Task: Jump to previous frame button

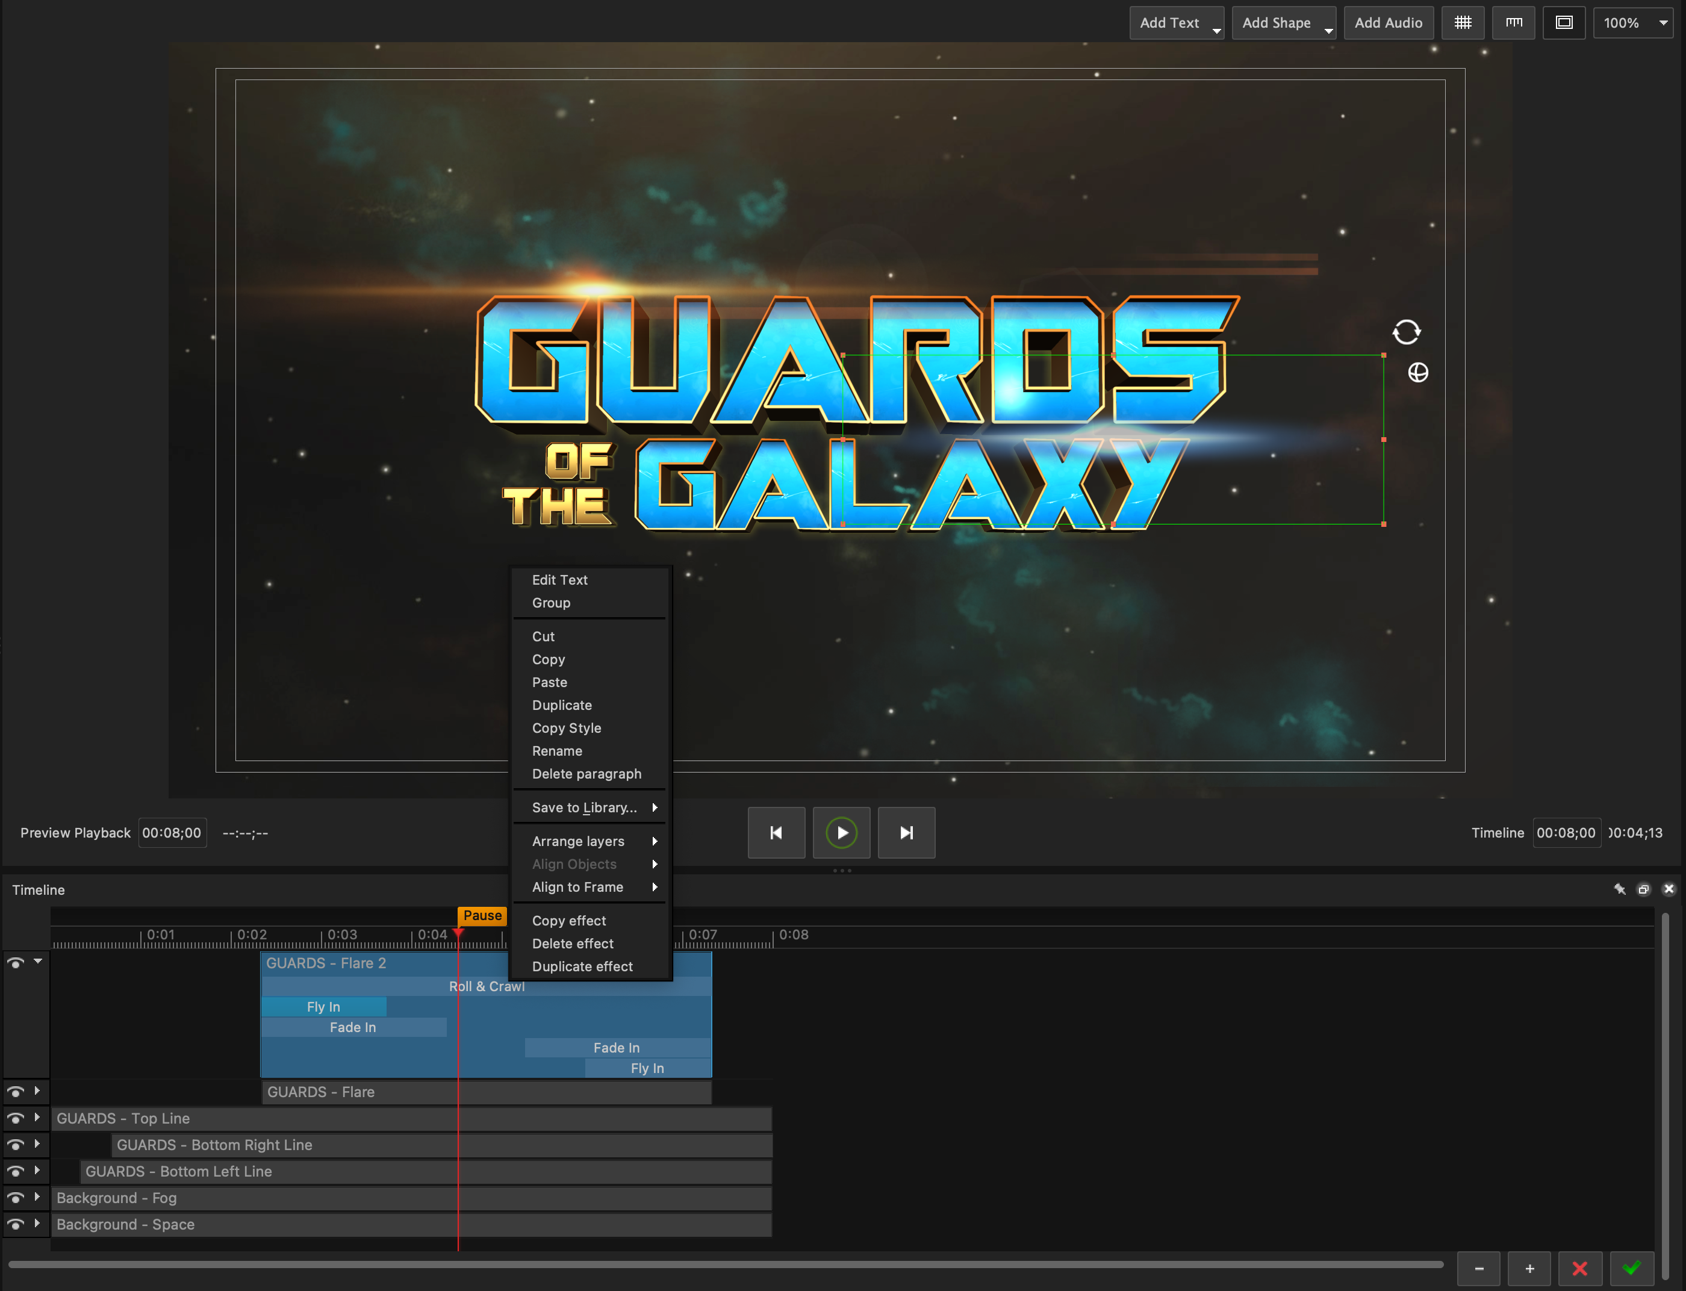Action: [x=776, y=832]
